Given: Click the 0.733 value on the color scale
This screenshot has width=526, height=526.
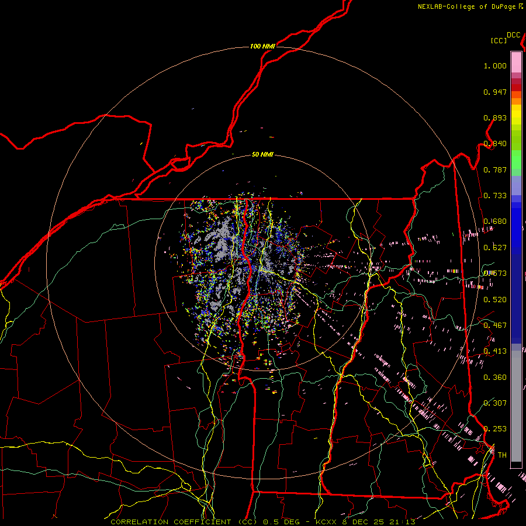Looking at the screenshot, I should (495, 196).
